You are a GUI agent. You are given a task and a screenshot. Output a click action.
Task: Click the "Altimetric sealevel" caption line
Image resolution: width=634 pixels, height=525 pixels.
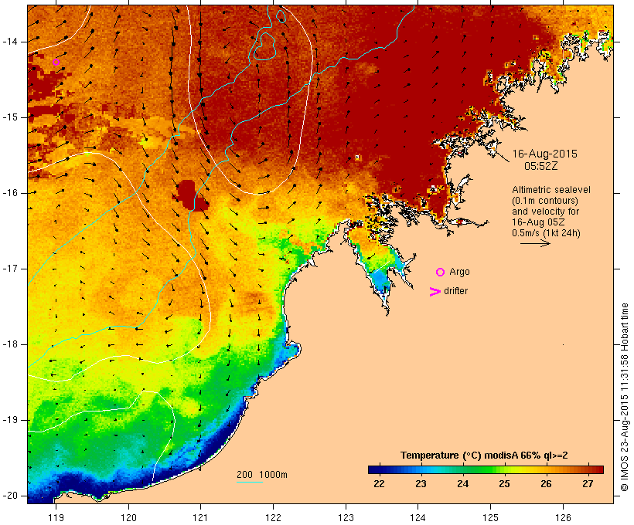tap(551, 190)
